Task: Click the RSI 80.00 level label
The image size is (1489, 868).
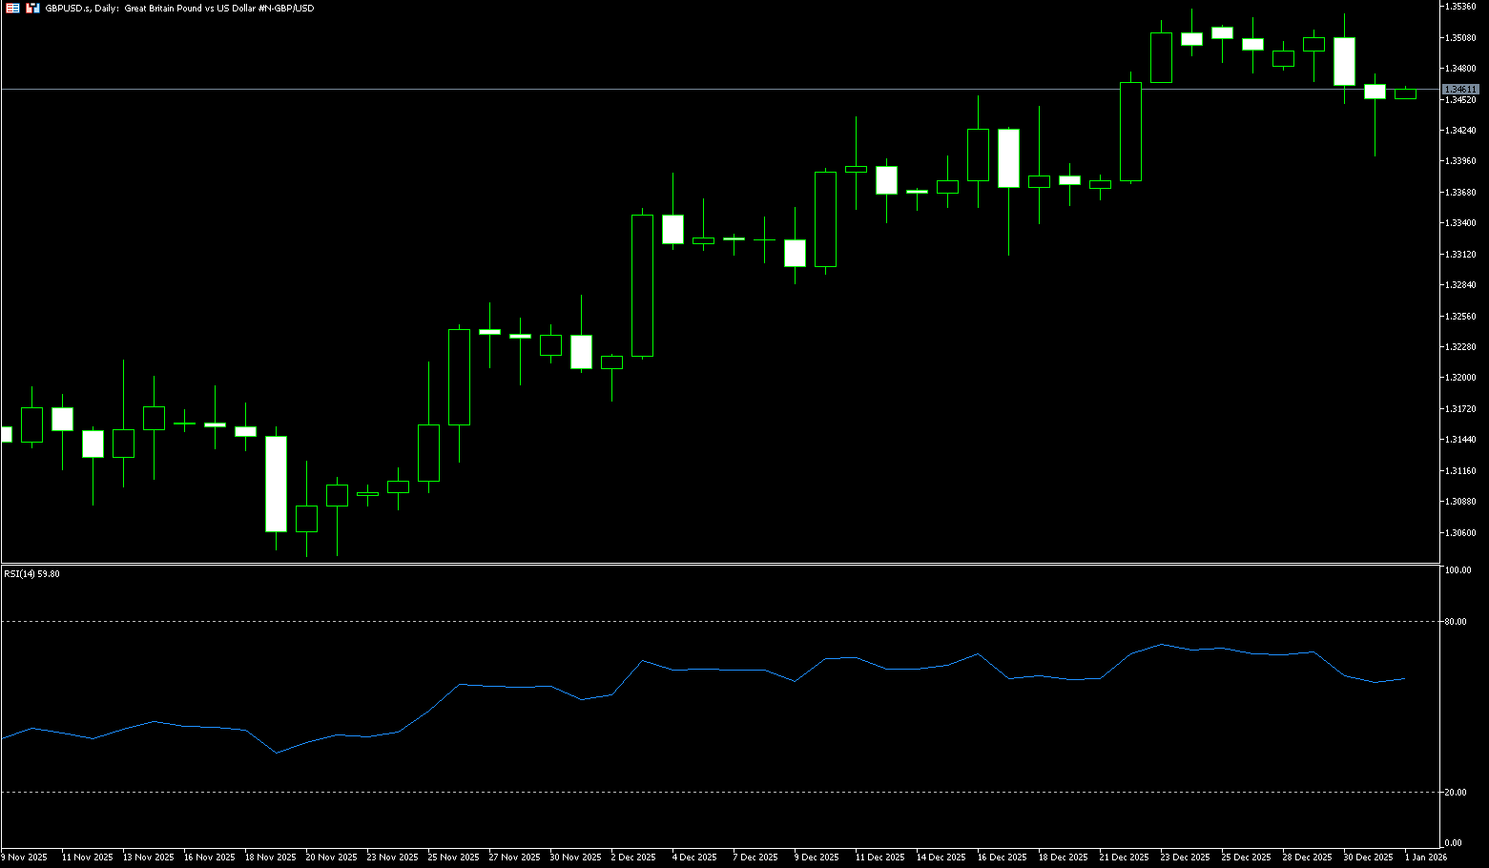Action: click(1456, 622)
